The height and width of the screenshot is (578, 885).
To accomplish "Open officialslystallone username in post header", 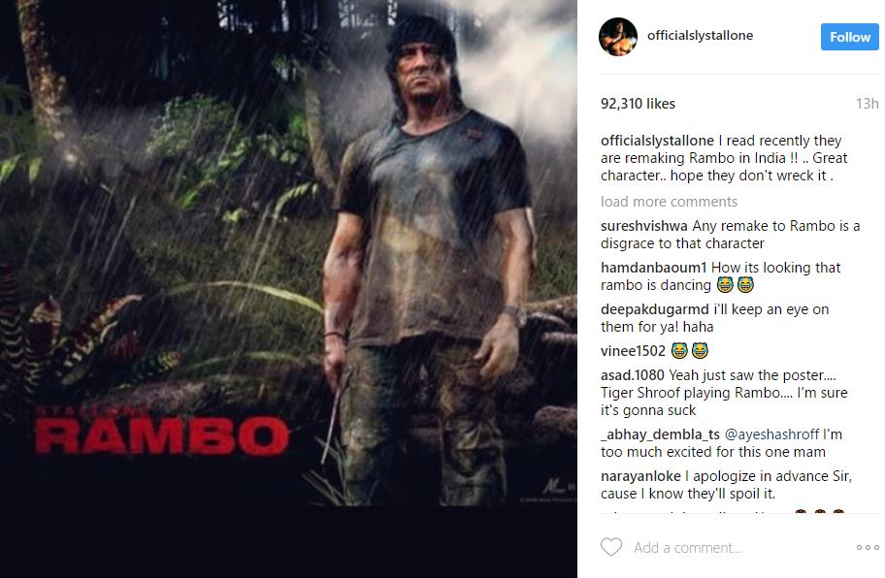I will pos(700,36).
